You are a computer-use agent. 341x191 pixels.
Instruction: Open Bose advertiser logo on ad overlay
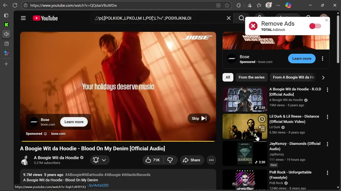click(34, 122)
